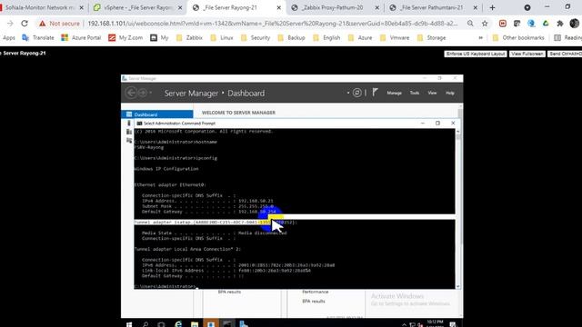Select Local Server icon in sidebar

129,124
